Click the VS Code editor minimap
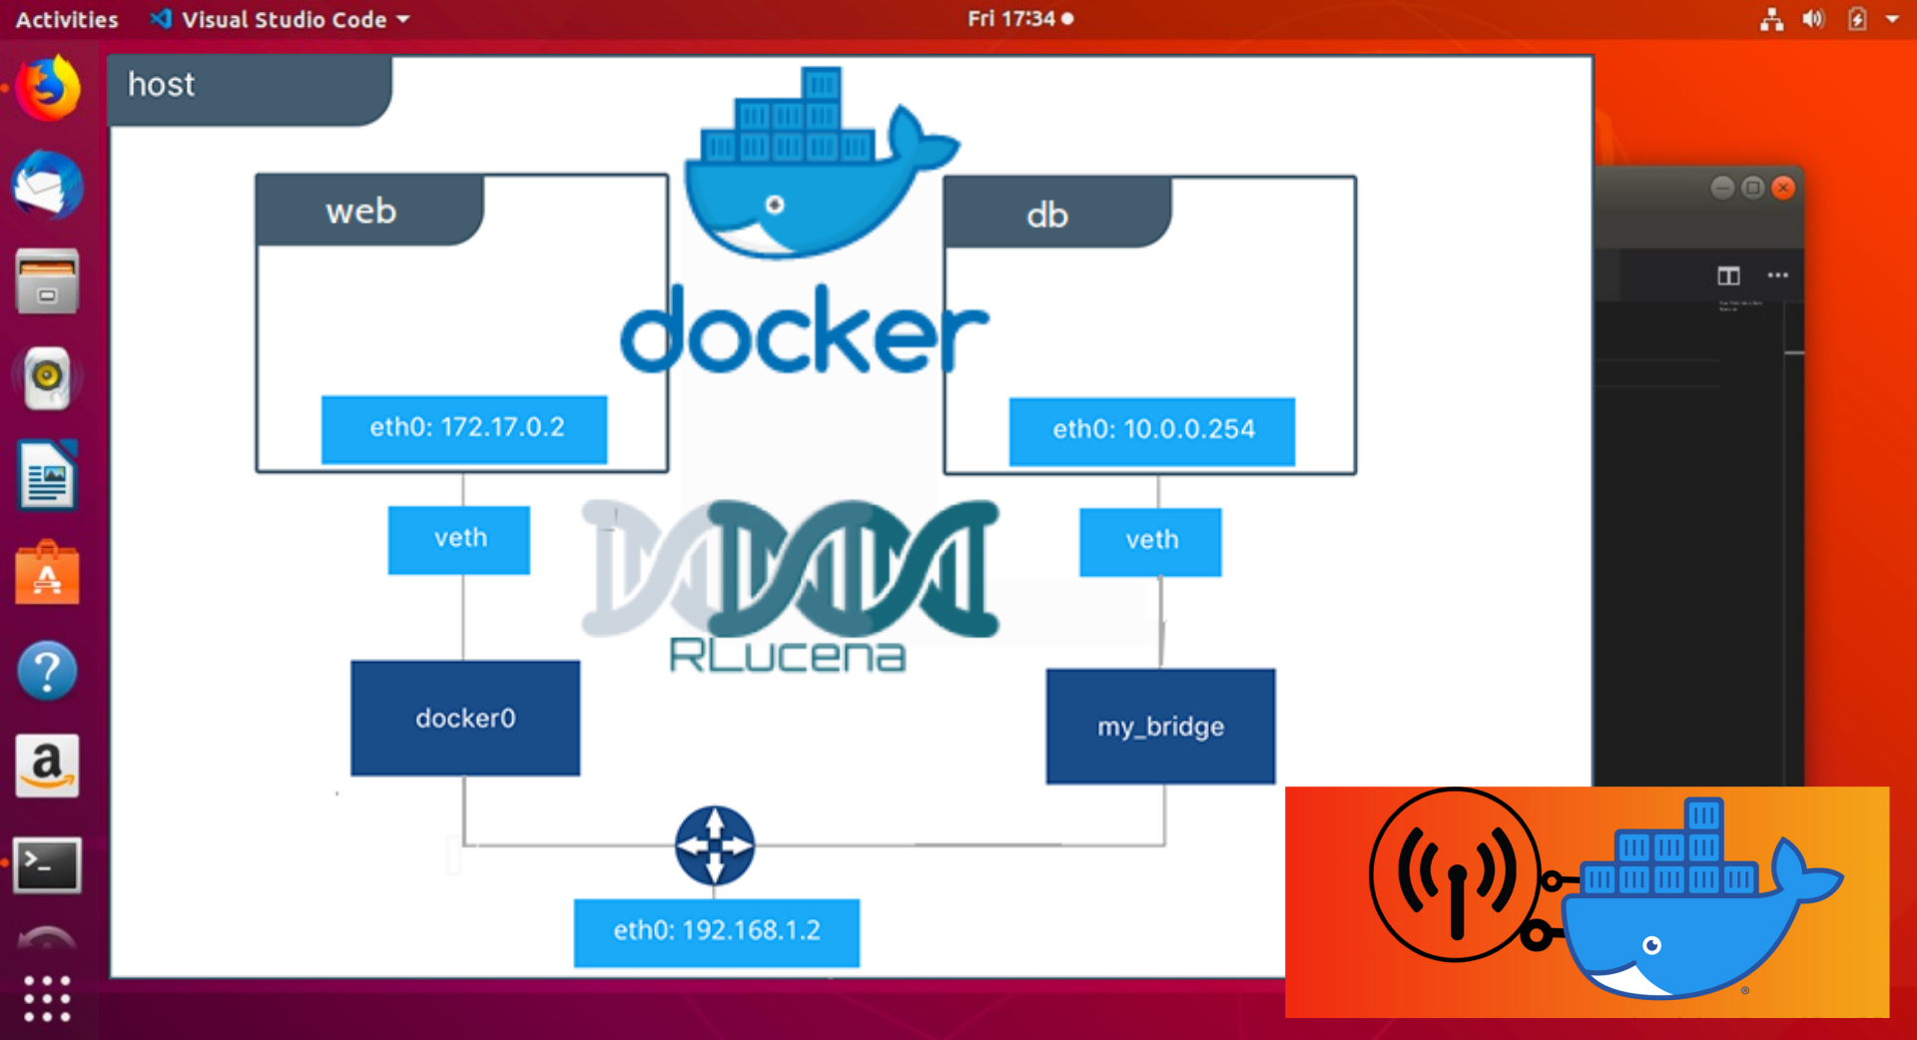 click(x=1740, y=306)
